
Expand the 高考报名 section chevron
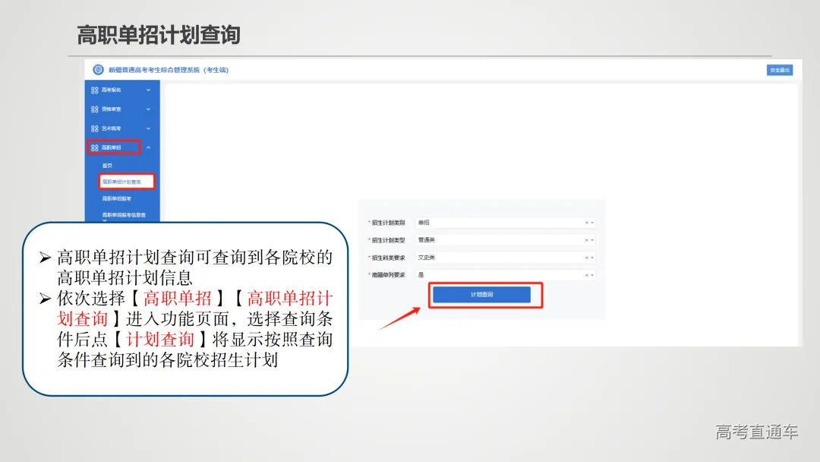147,90
